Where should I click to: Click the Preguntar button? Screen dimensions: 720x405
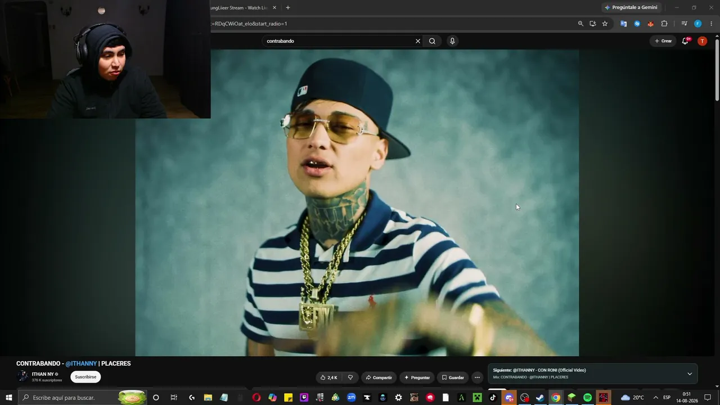click(x=417, y=377)
